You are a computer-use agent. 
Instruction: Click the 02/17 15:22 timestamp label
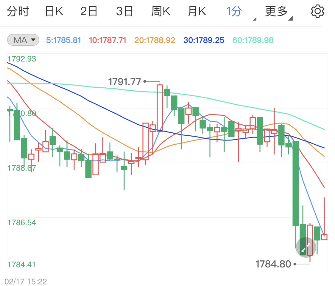tap(26, 281)
